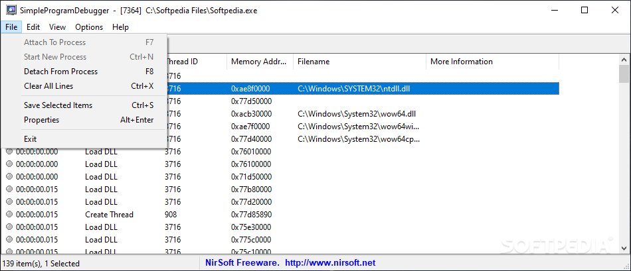Click the scrollbar up arrow

624,60
